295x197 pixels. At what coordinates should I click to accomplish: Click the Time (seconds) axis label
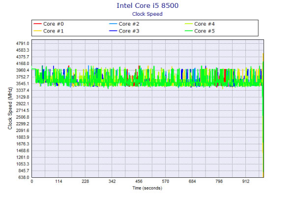[x=147, y=188]
